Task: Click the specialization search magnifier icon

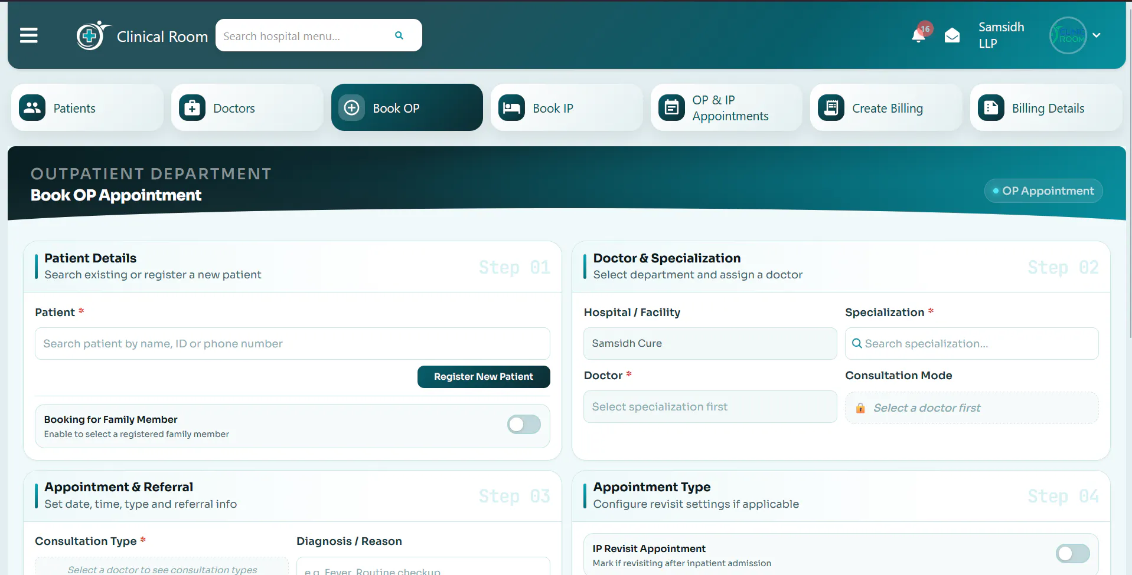Action: click(857, 343)
